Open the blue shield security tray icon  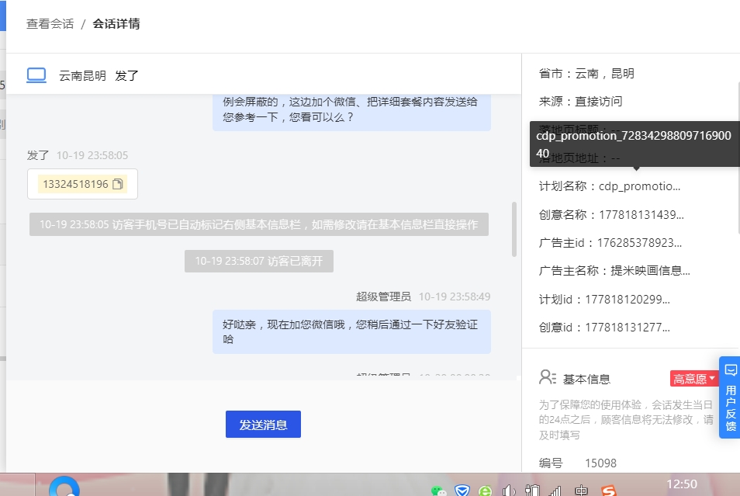pyautogui.click(x=462, y=491)
